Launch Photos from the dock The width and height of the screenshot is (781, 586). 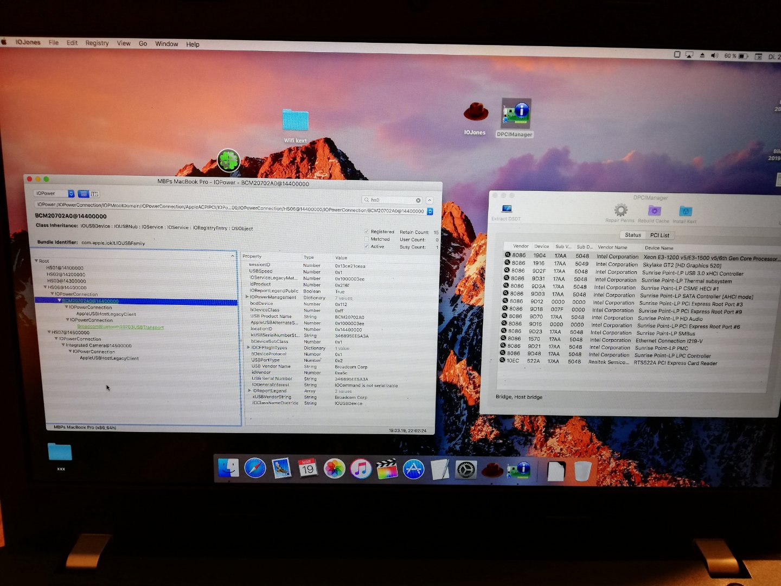point(335,468)
